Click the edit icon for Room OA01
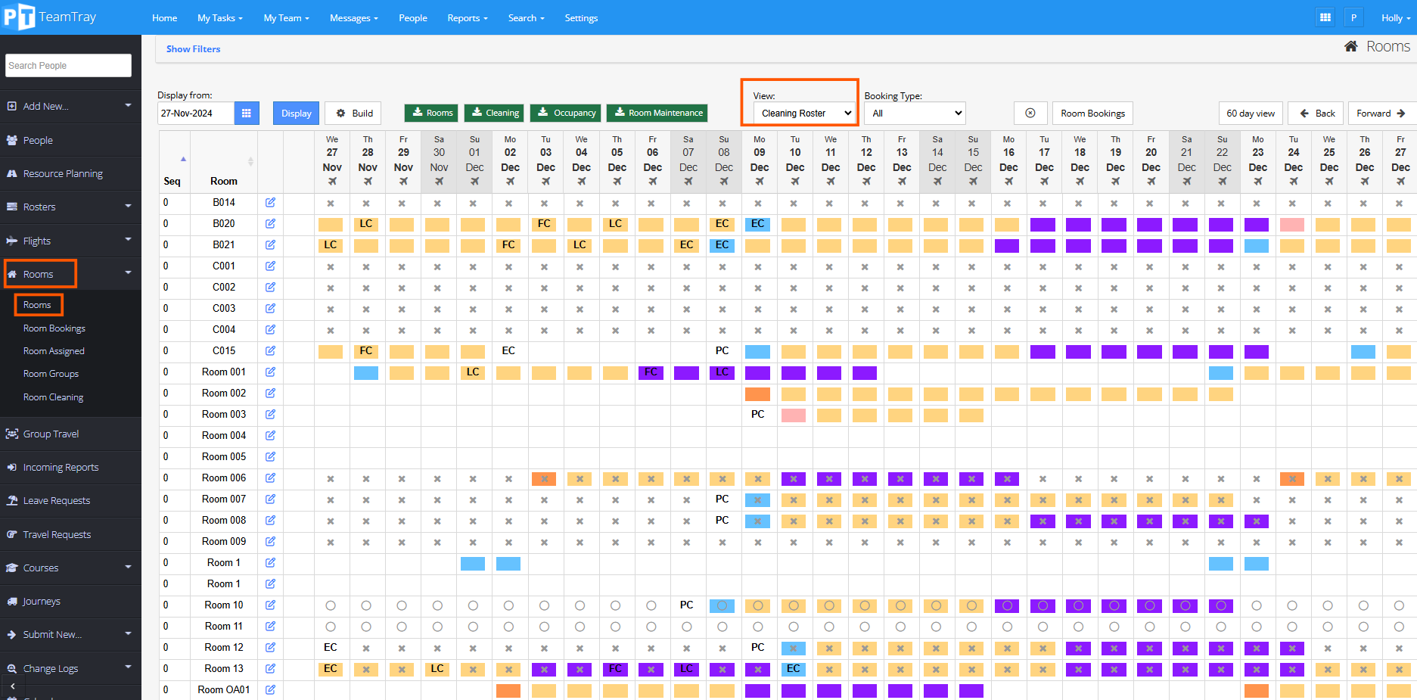 (270, 690)
